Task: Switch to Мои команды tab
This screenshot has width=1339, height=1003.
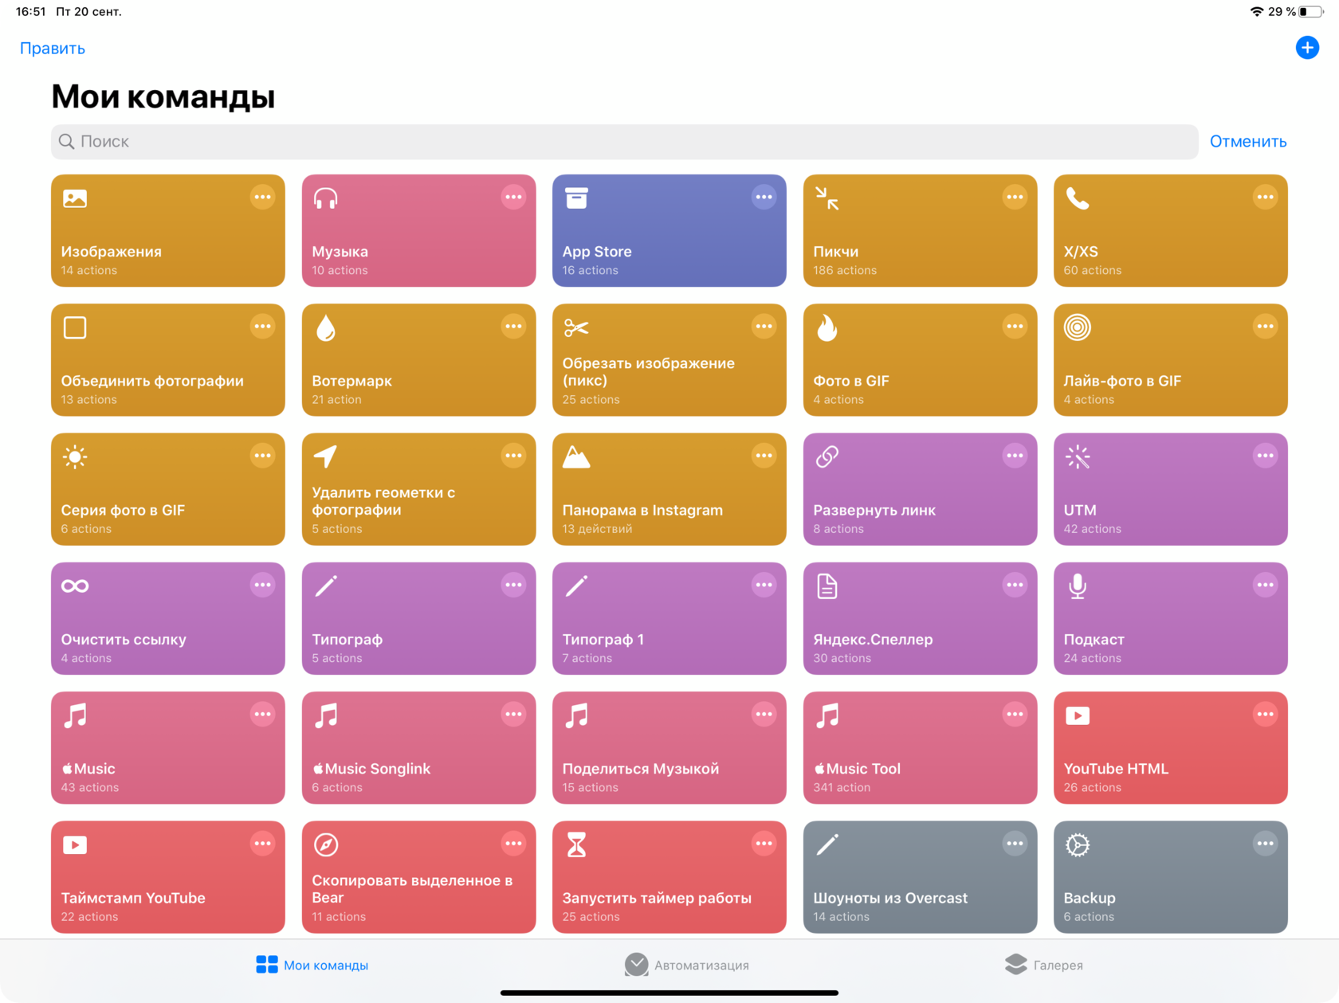Action: (312, 965)
